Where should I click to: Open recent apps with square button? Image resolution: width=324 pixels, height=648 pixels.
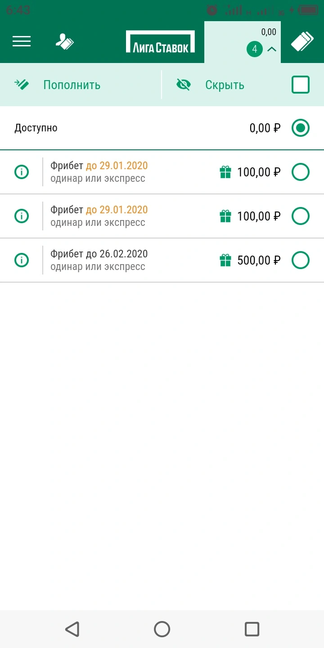pyautogui.click(x=252, y=629)
